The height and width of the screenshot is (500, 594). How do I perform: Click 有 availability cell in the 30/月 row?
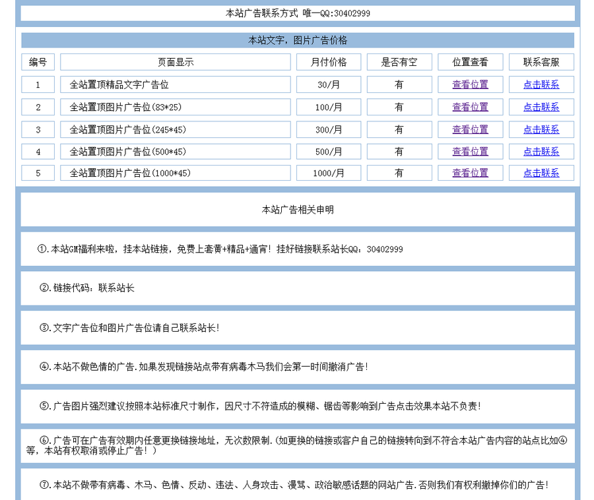click(399, 84)
